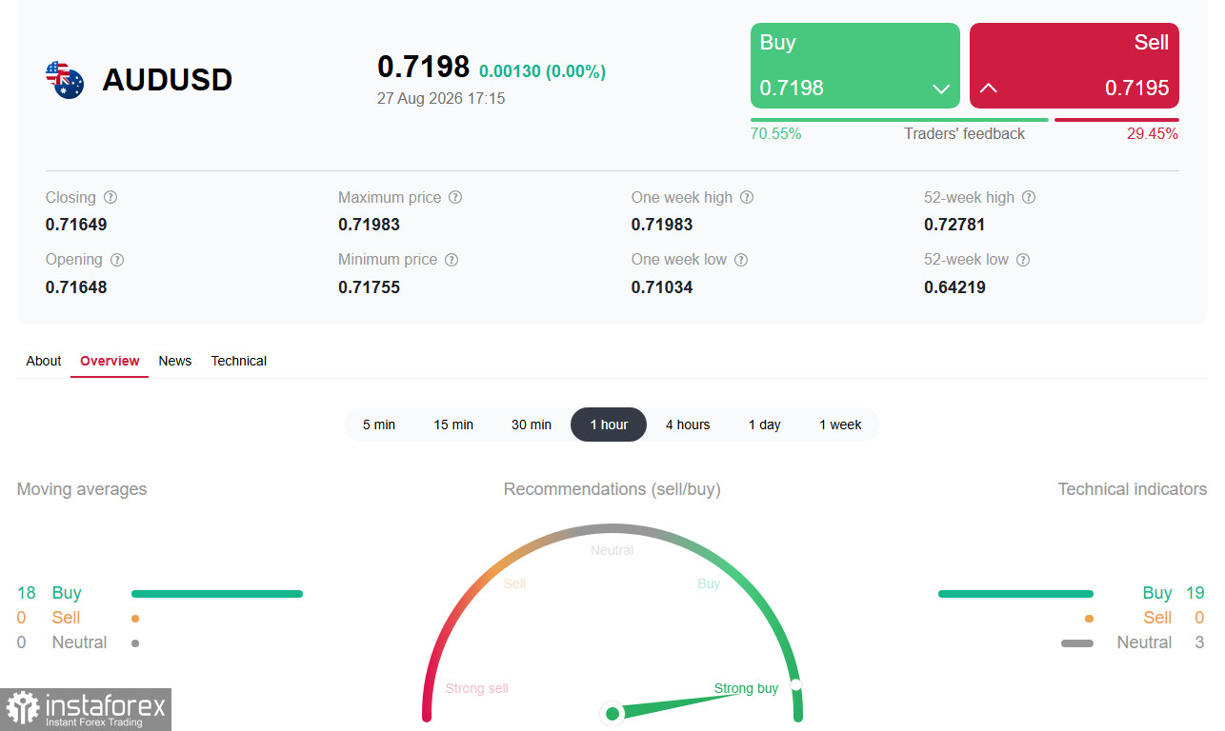Click the AUDUSD flag pair icon
This screenshot has height=731, width=1225.
click(65, 80)
